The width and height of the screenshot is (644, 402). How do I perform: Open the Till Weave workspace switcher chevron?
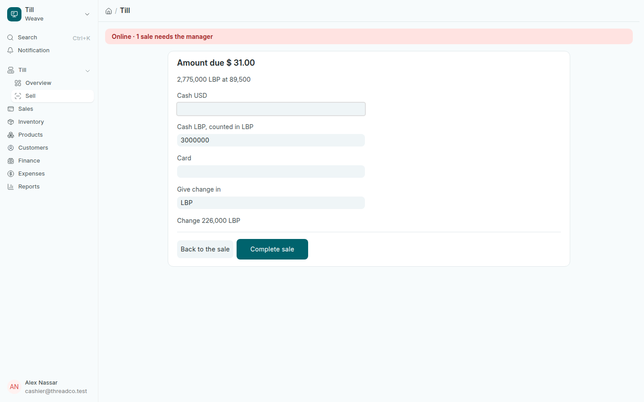[x=87, y=14]
